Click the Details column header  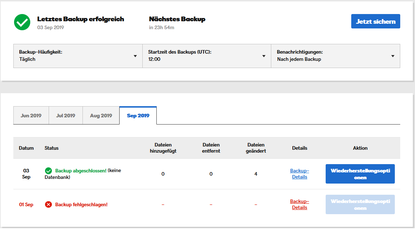(300, 148)
